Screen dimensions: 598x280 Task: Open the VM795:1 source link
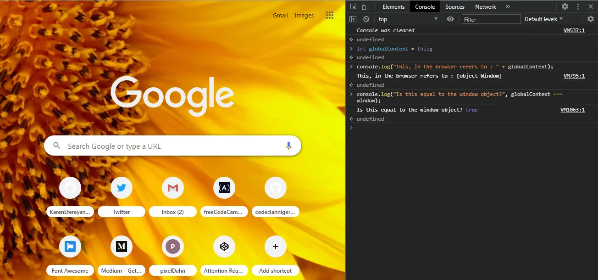[574, 76]
